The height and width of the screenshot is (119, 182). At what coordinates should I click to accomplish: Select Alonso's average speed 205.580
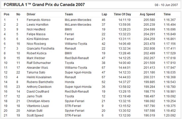149,20
